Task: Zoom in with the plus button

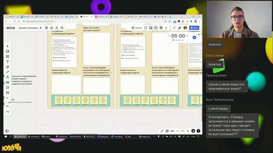Action: point(188,131)
